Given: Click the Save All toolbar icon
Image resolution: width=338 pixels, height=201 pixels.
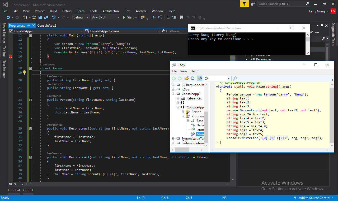Looking at the screenshot, I should pos(46,17).
